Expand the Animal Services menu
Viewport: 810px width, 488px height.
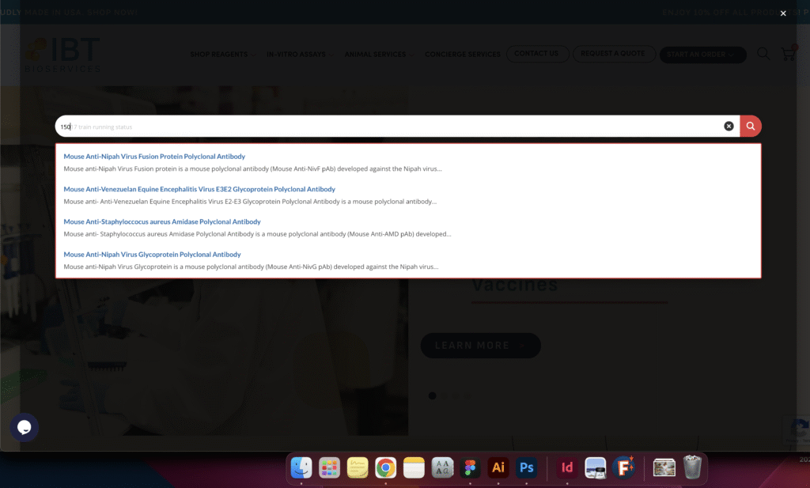(x=379, y=55)
